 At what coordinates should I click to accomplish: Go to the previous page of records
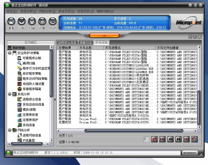pos(170,139)
